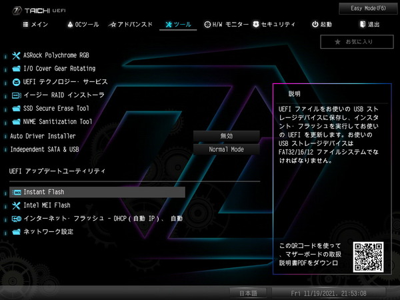Click the date and time display

coord(329,293)
